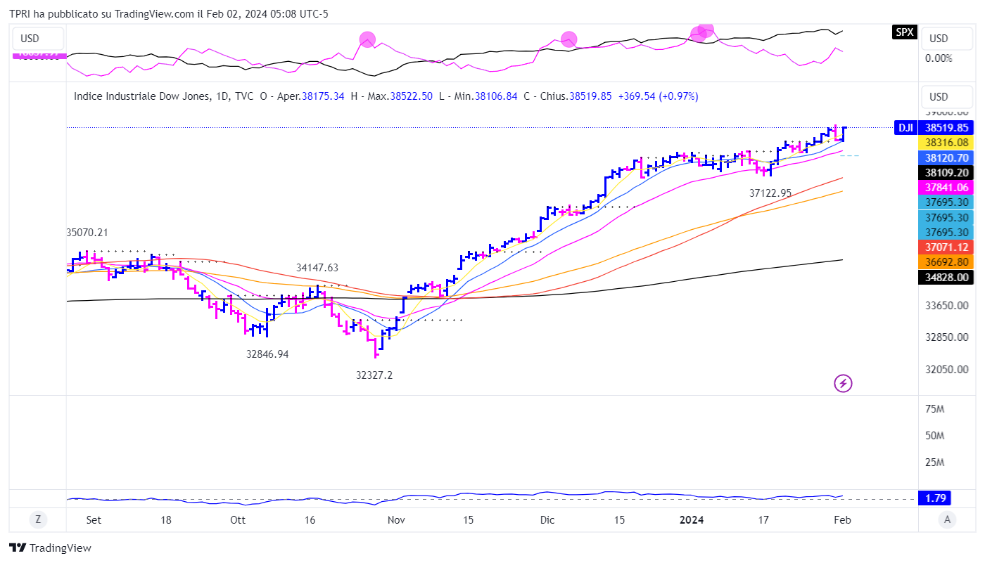Screen dimensions: 985x563
Task: Click the 32327.2 low price annotation
Action: coord(374,375)
